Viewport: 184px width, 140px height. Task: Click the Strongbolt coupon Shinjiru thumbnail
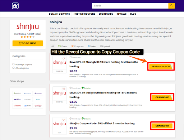(60, 63)
